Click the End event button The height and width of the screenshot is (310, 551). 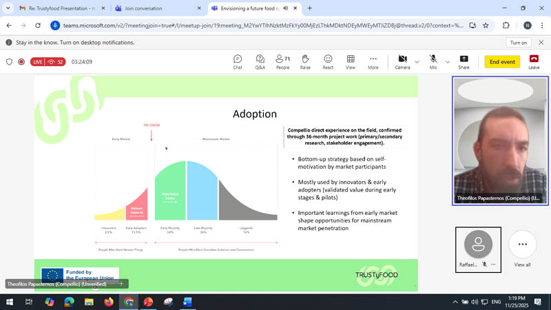(x=502, y=62)
